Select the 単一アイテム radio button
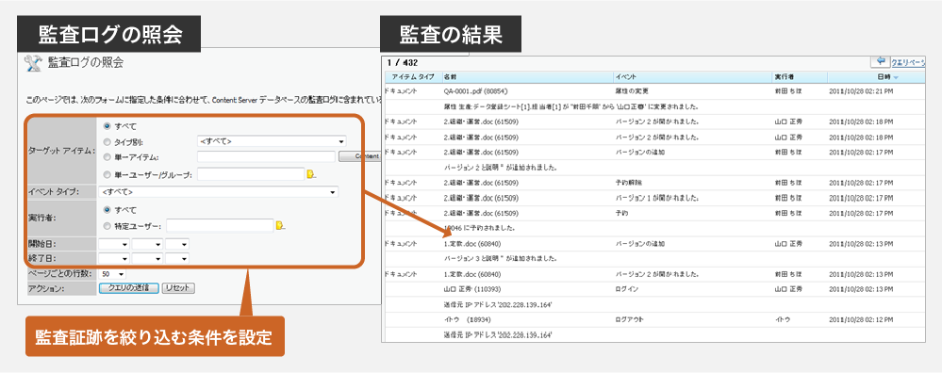The image size is (942, 373). point(107,157)
